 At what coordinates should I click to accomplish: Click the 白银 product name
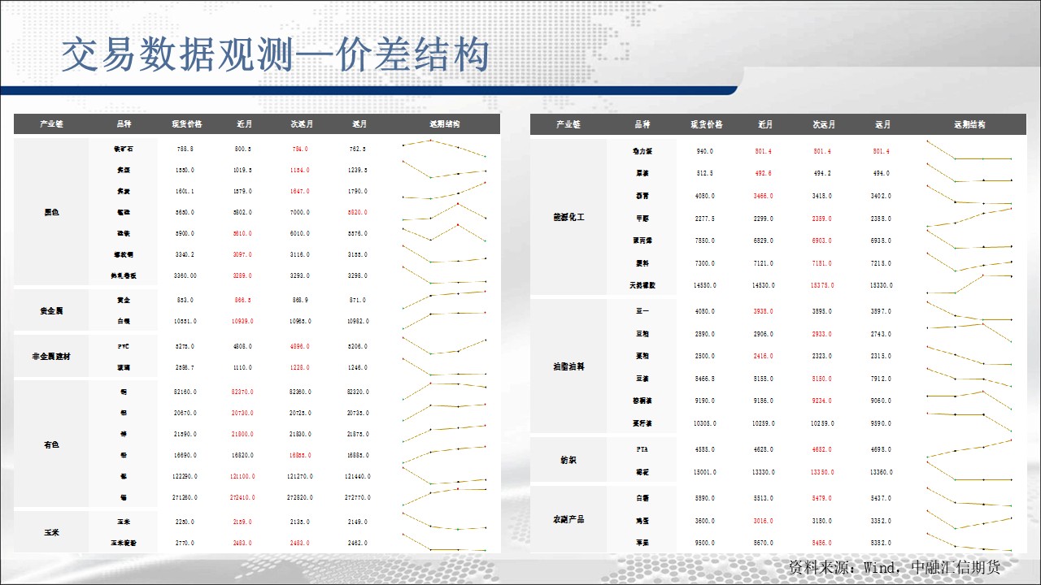(124, 321)
